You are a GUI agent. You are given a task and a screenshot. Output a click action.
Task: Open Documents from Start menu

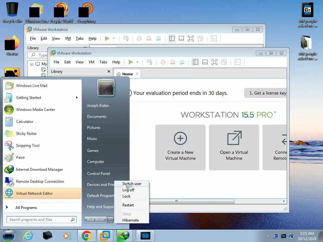[x=97, y=117]
